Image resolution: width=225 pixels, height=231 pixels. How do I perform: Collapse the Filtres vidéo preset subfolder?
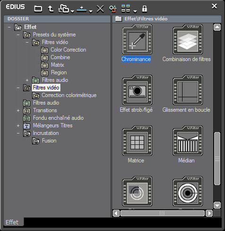point(27,42)
